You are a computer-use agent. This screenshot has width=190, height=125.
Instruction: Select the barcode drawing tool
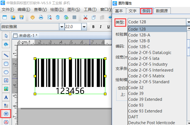click(6, 114)
